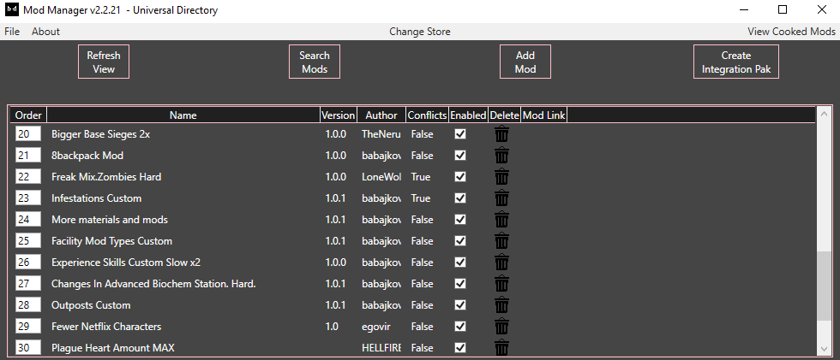
Task: Delete the Bigger Base Sieges 2x mod
Action: (x=502, y=134)
